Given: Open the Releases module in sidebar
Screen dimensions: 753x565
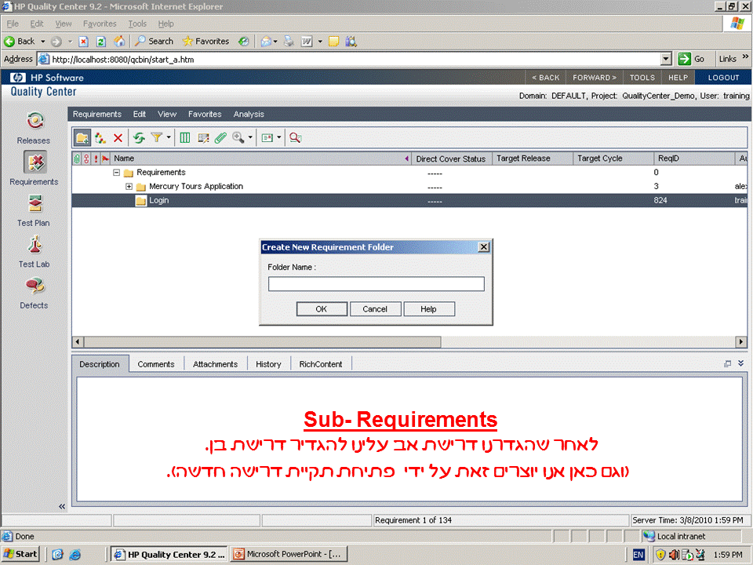Looking at the screenshot, I should [34, 128].
